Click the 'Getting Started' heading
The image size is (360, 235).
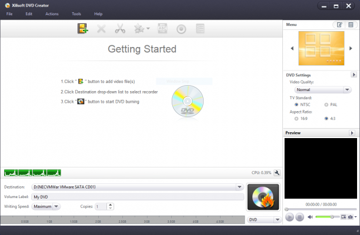pyautogui.click(x=142, y=49)
